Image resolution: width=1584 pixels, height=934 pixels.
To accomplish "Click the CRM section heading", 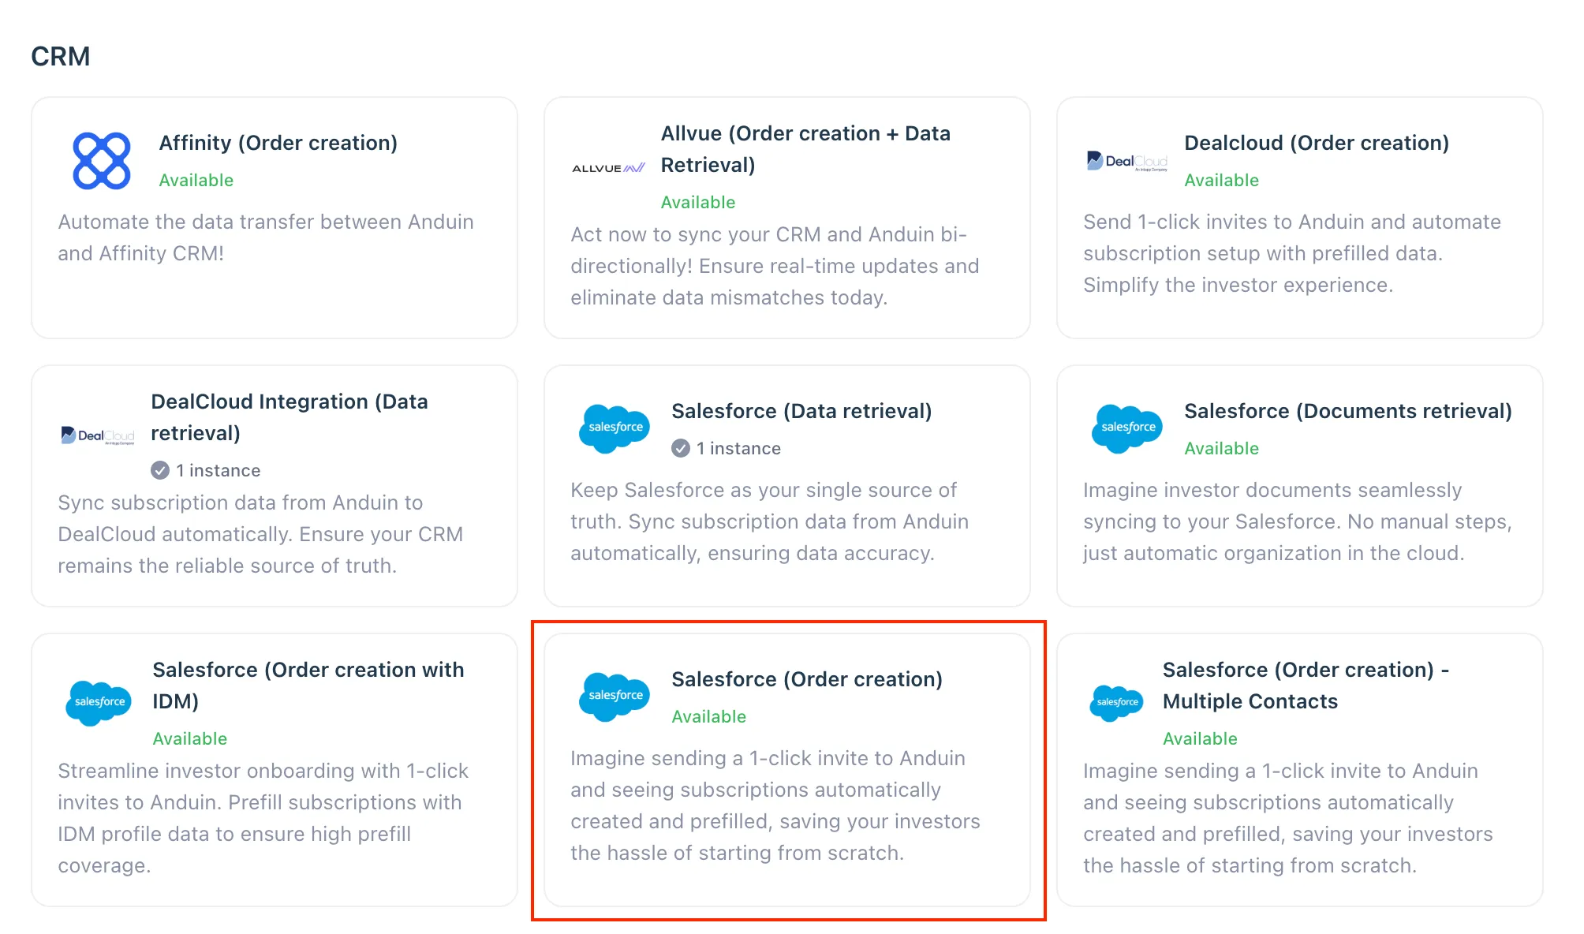I will (x=61, y=56).
